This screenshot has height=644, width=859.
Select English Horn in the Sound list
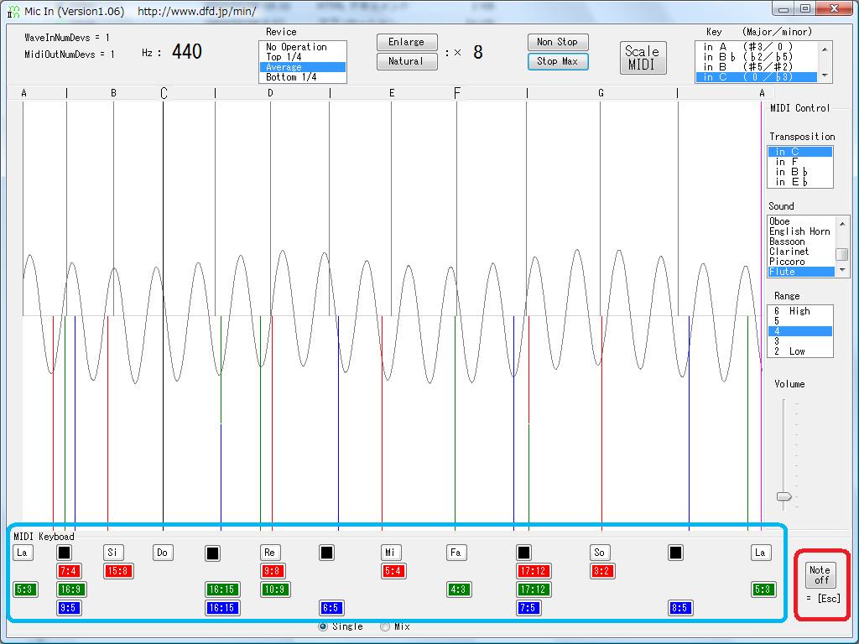coord(801,231)
